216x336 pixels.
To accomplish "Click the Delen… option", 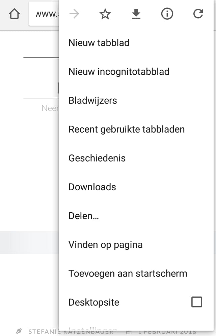I will (84, 216).
